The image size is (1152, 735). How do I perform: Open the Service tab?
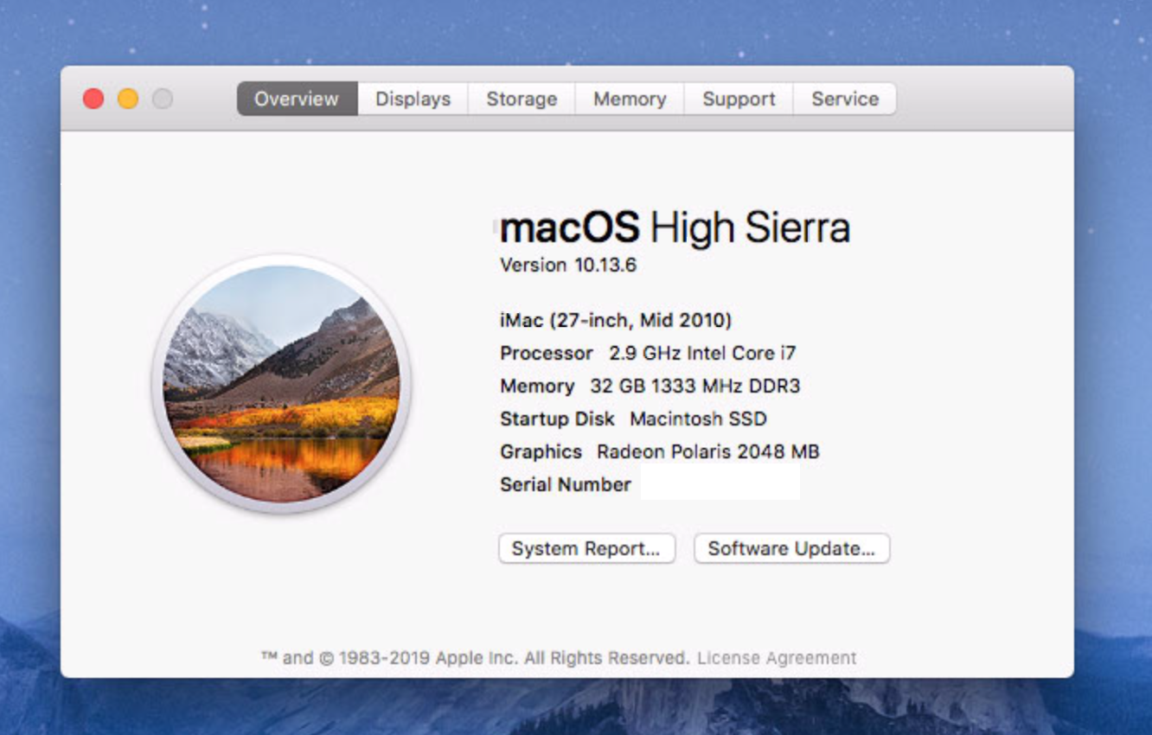point(845,99)
